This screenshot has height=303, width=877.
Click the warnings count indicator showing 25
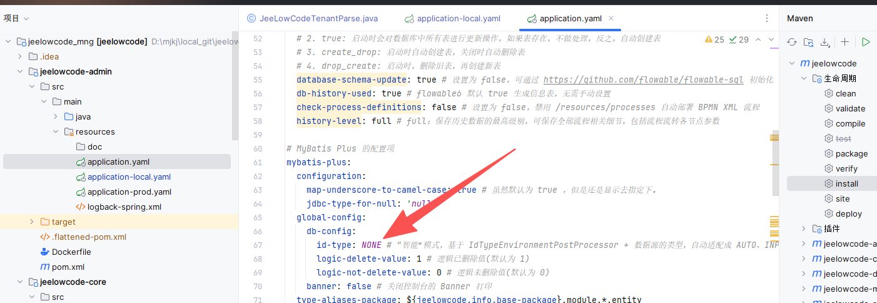[714, 39]
